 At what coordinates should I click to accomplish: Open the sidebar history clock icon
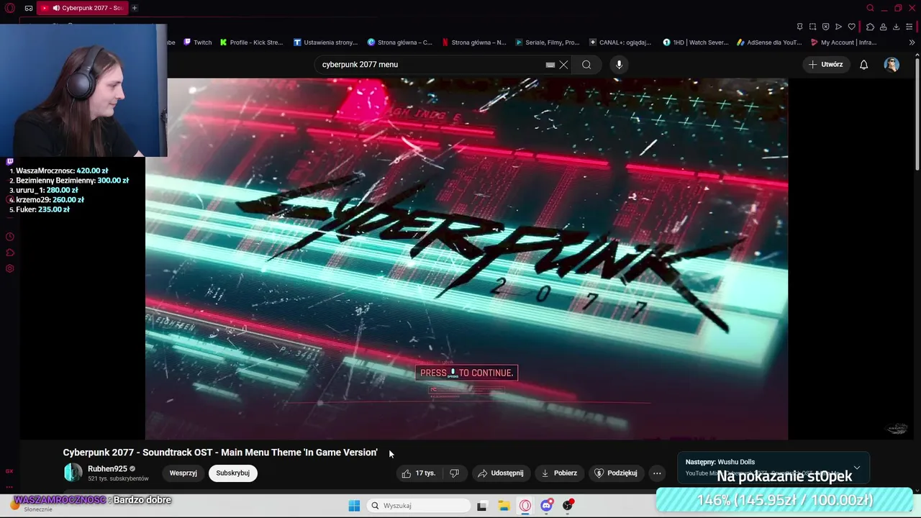point(9,237)
